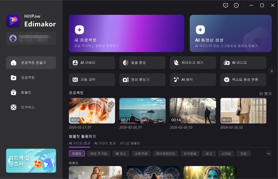Open the fireworks template thumbnail
The width and height of the screenshot is (278, 179).
tap(153, 172)
